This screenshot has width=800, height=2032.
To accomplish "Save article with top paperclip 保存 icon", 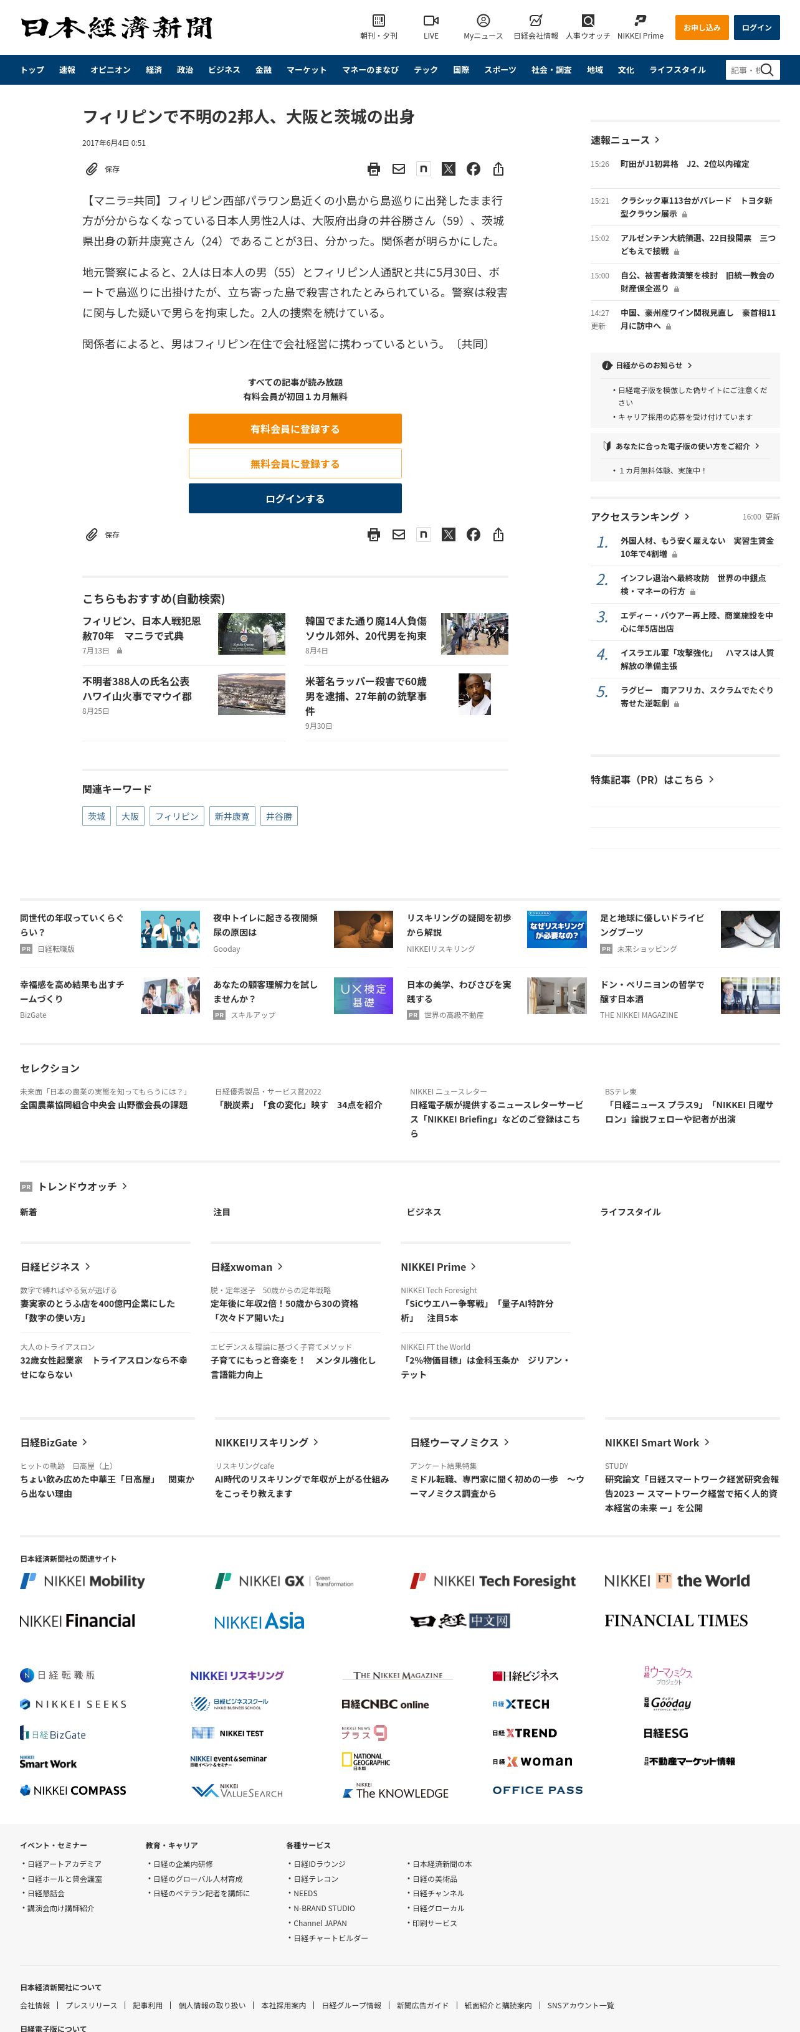I will click(x=103, y=169).
